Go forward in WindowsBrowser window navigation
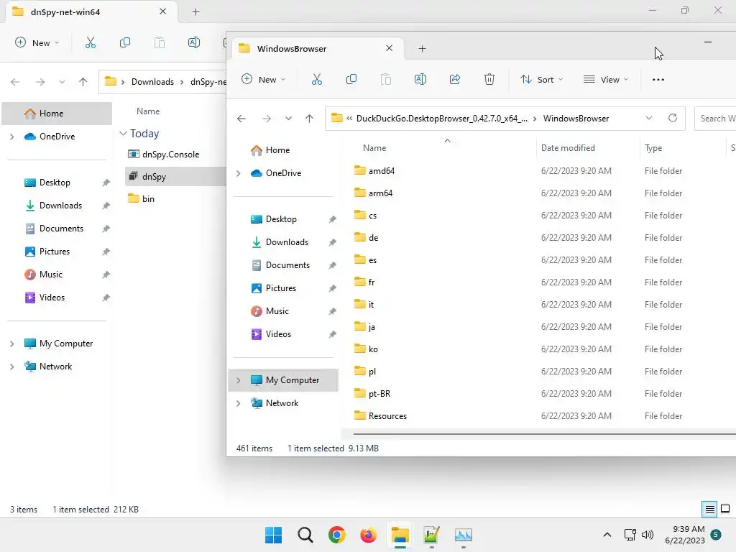The width and height of the screenshot is (736, 552). [267, 119]
